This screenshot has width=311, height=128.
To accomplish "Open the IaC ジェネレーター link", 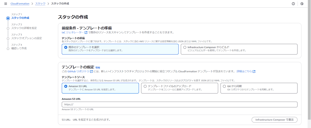I will (x=73, y=32).
